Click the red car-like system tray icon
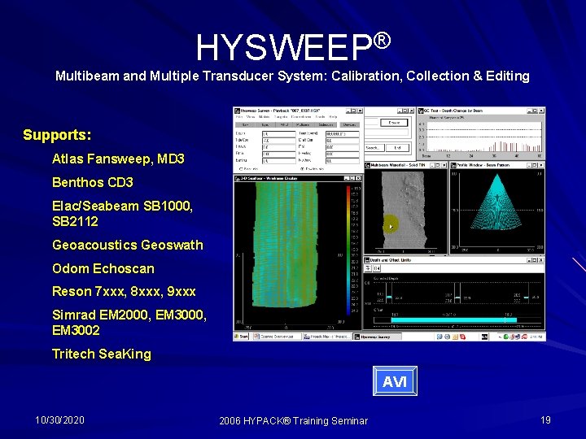This screenshot has height=439, width=586. [524, 337]
